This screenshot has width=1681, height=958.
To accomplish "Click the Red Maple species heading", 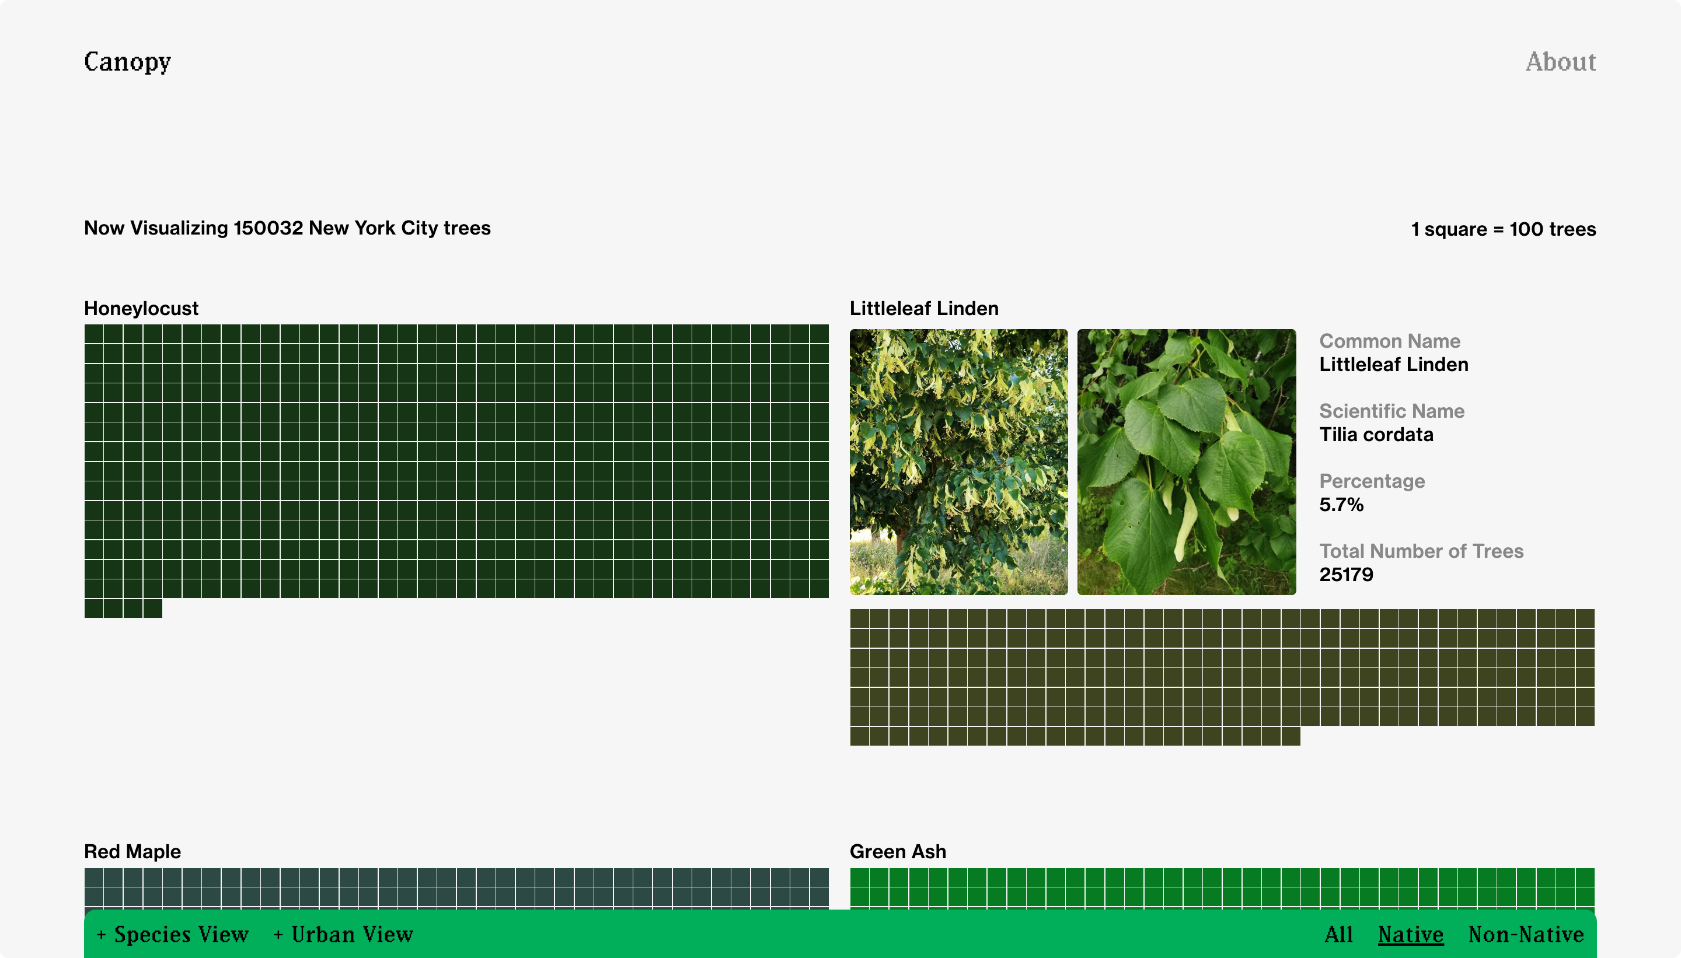I will (132, 851).
